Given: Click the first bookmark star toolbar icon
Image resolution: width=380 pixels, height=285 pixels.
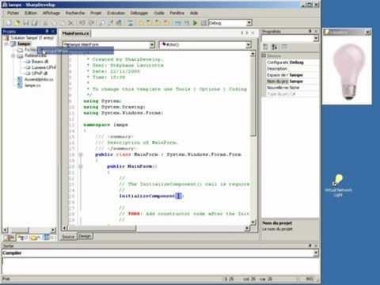Looking at the screenshot, I should 141,23.
